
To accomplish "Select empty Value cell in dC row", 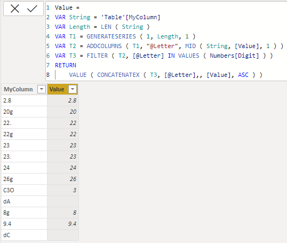I will [63, 235].
